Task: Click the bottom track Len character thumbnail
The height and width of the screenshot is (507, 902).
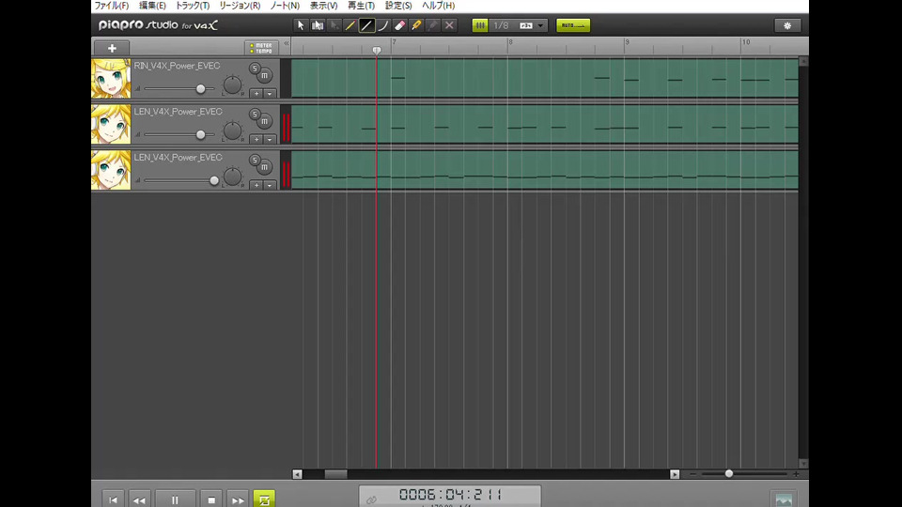Action: (111, 170)
